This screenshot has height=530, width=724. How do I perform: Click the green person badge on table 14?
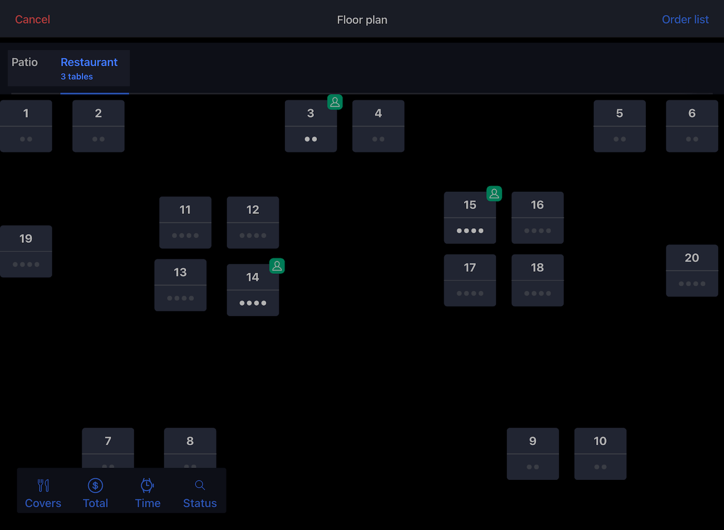click(277, 266)
